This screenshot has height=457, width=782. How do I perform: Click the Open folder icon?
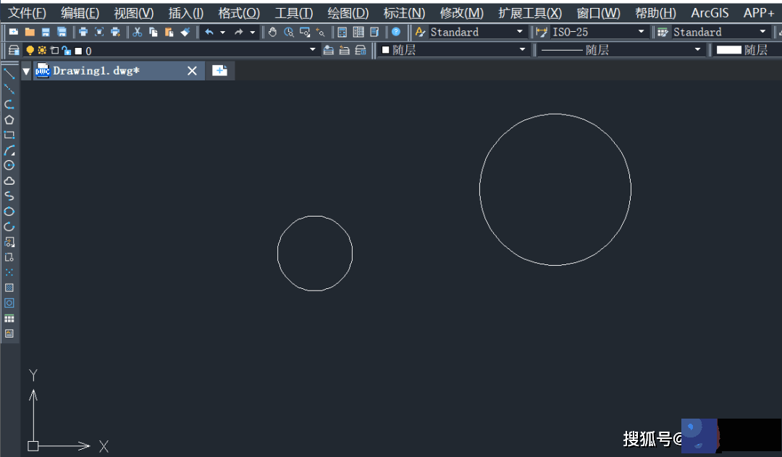pos(30,32)
